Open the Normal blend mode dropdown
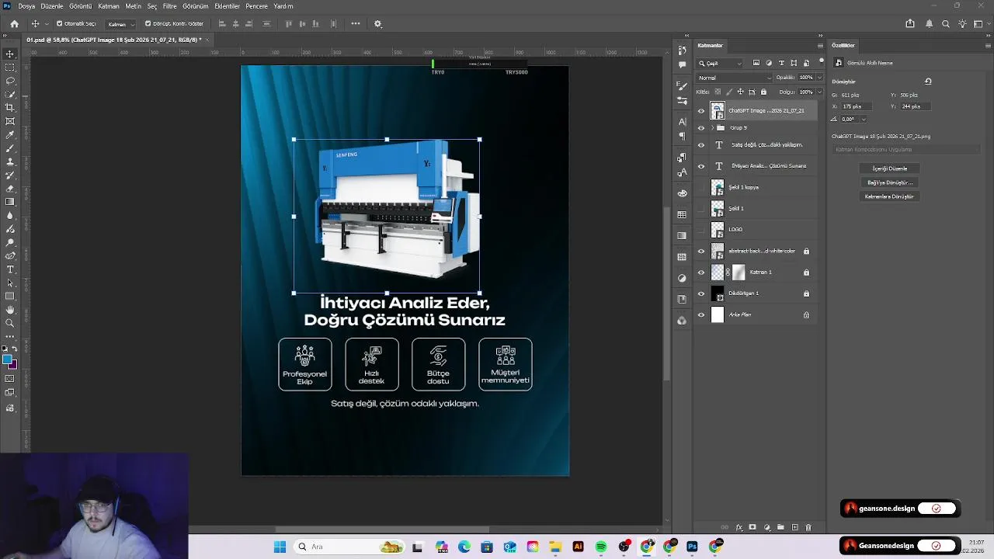 point(734,78)
